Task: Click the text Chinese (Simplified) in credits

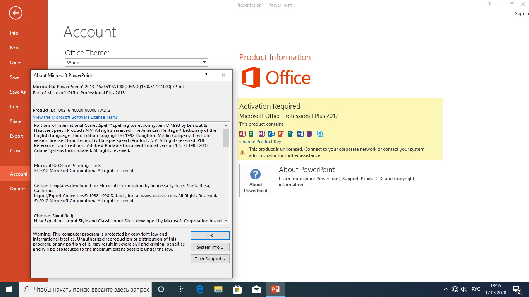Action: (53, 216)
